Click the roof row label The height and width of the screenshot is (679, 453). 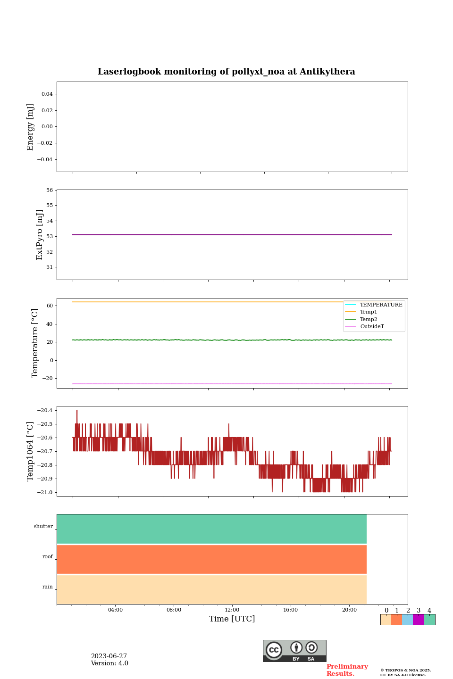point(48,557)
